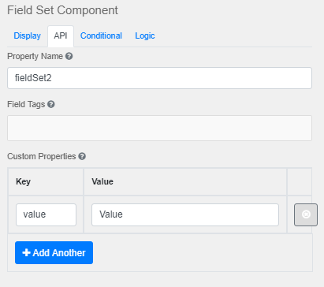Click the Key column header
Screen dimensions: 324x287
pyautogui.click(x=23, y=181)
